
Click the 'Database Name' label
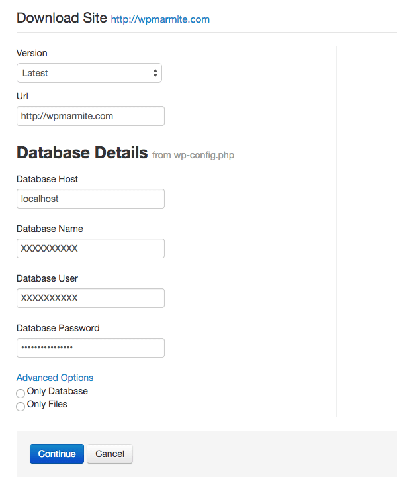click(x=50, y=229)
